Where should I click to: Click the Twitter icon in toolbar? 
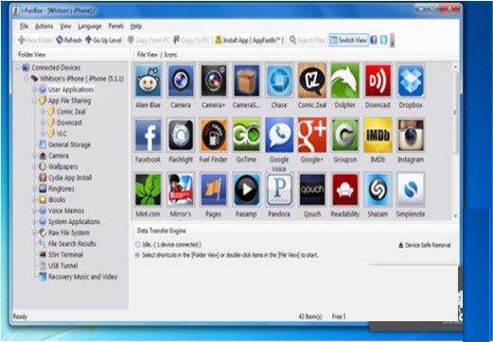pos(383,40)
